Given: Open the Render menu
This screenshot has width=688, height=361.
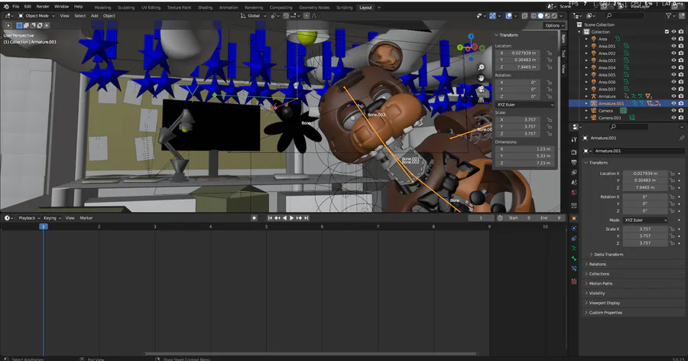Looking at the screenshot, I should point(43,7).
